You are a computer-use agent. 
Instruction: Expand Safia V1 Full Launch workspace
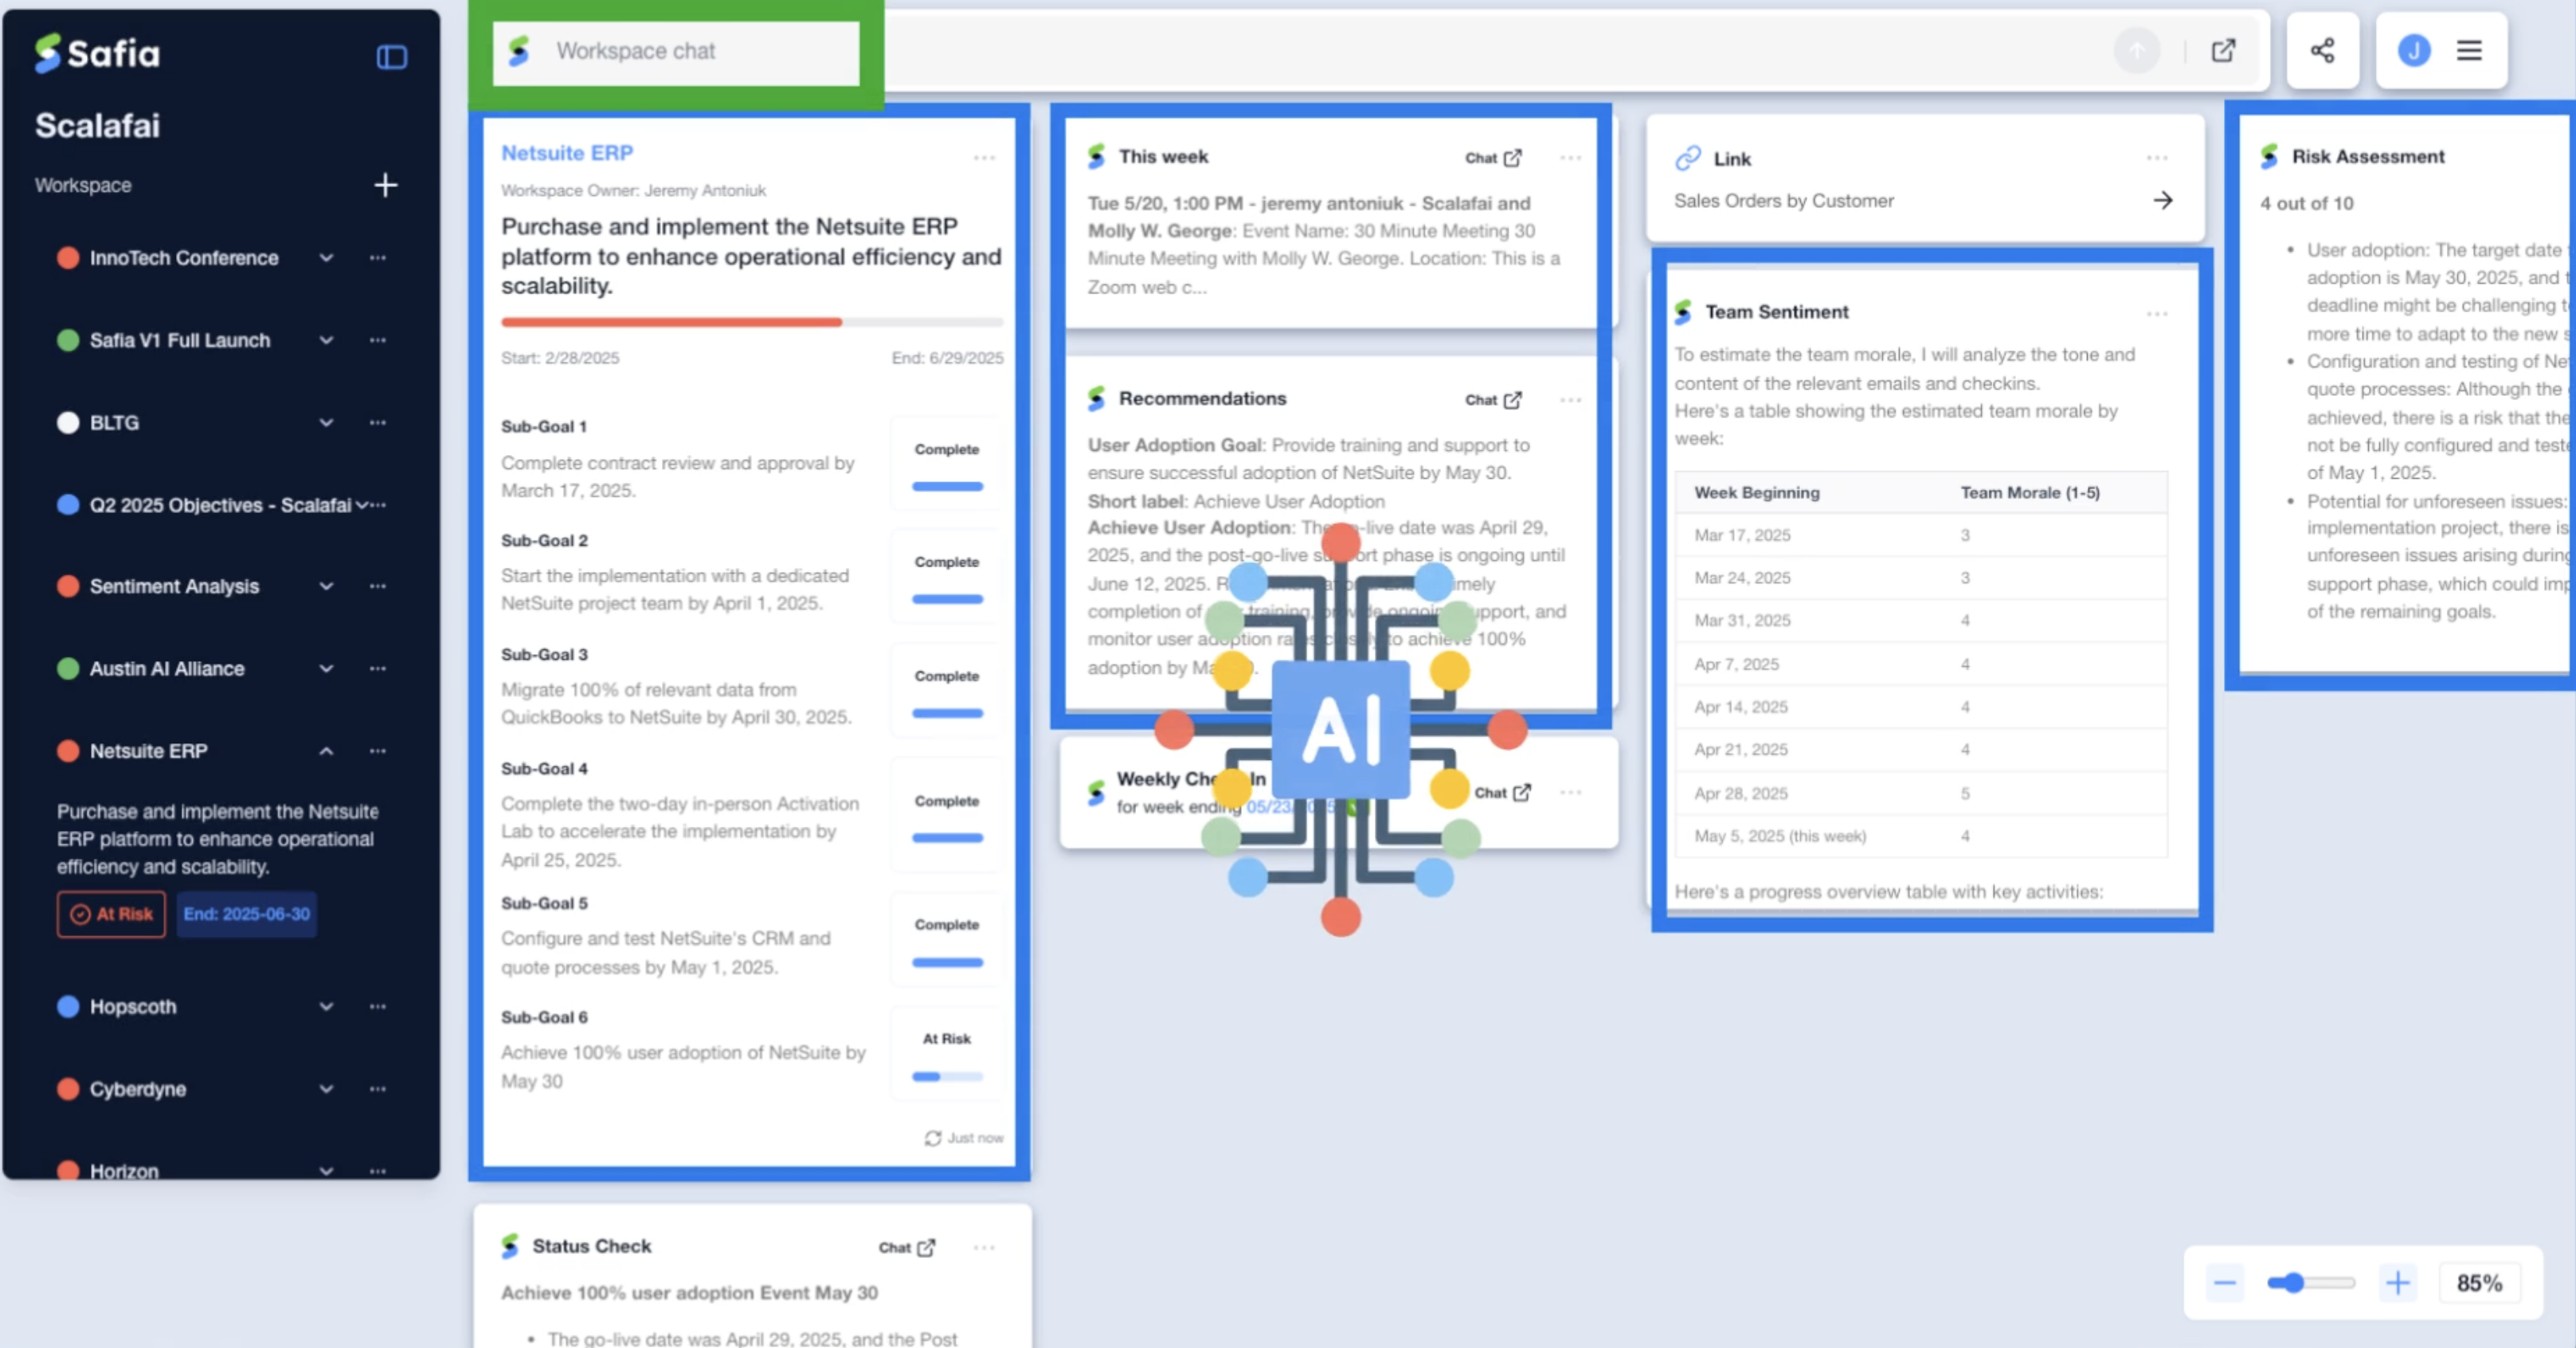[326, 340]
